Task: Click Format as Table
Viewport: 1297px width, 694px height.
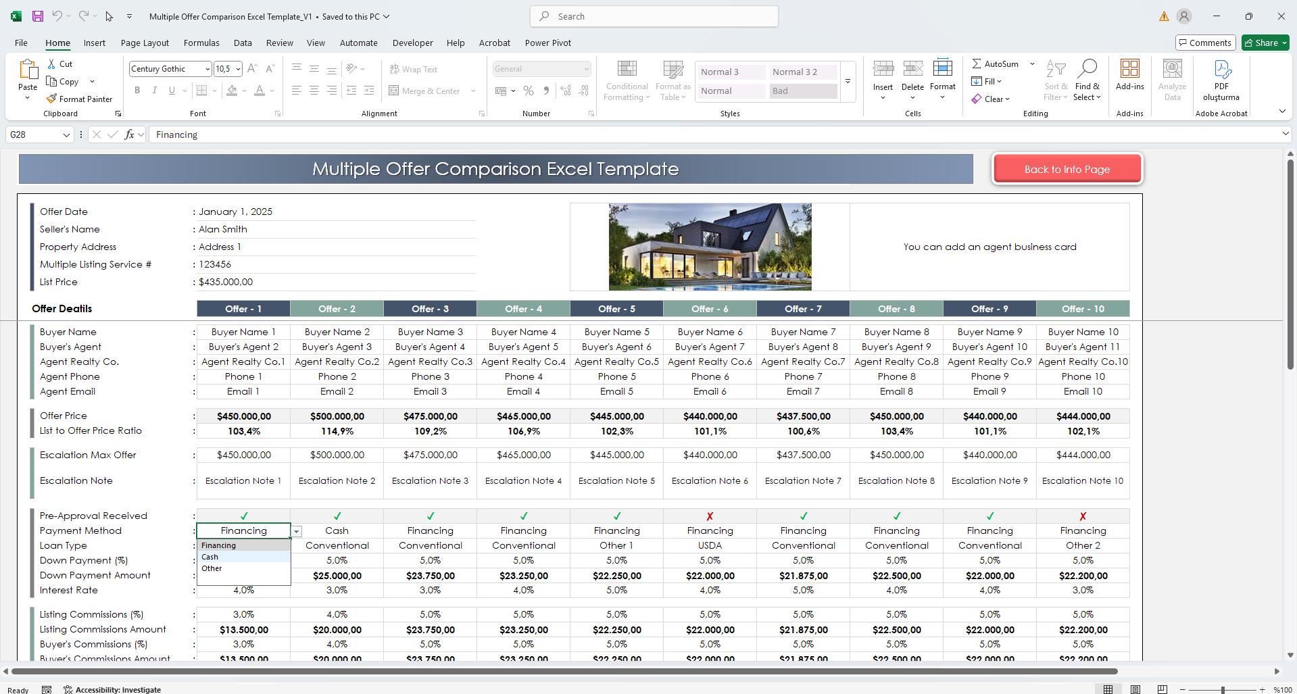Action: 672,80
